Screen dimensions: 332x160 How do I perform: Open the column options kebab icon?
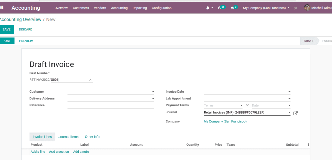coord(308,145)
